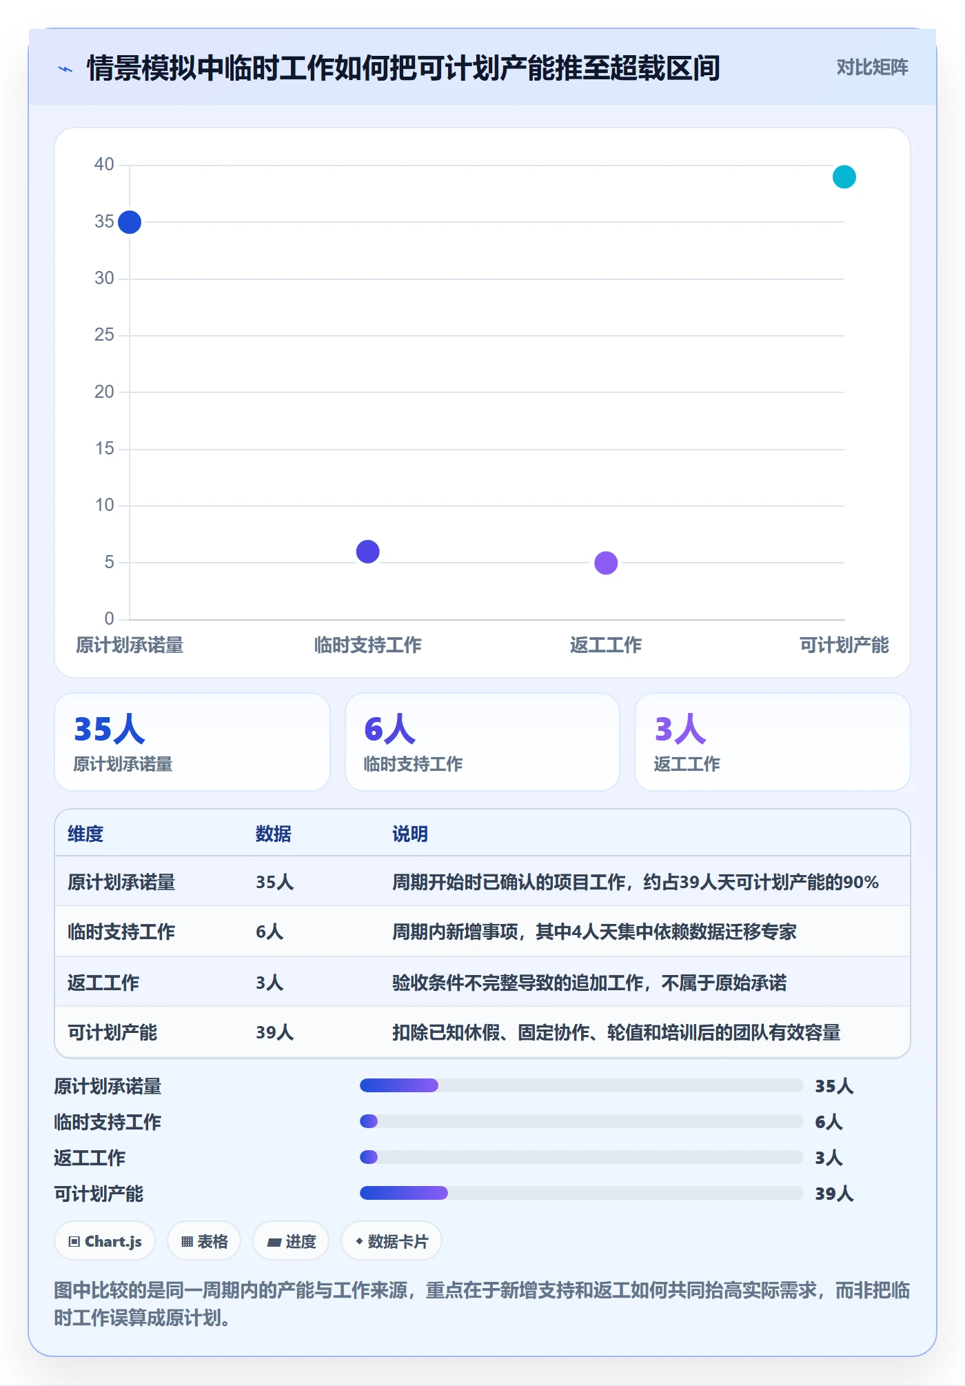Click the 说明 column header

(x=410, y=834)
